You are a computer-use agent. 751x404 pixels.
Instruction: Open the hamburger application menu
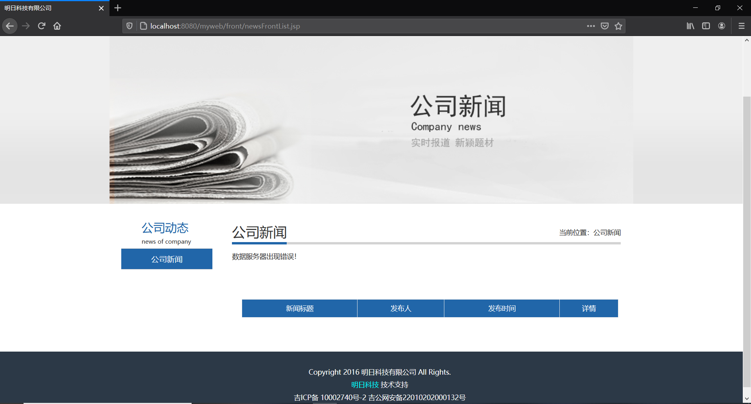tap(741, 26)
